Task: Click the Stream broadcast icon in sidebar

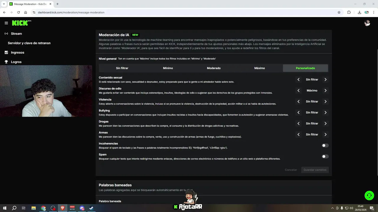Action: (x=6, y=34)
